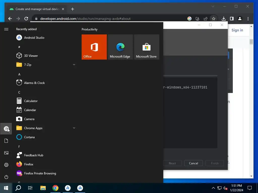The height and width of the screenshot is (193, 258).
Task: Open Google icon in address bar
Action: point(189,19)
